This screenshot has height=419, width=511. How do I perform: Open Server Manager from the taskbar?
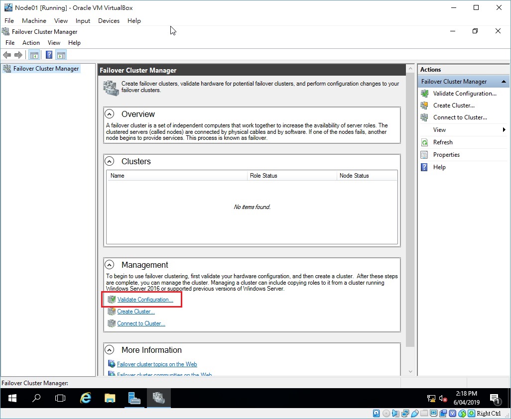(x=134, y=398)
